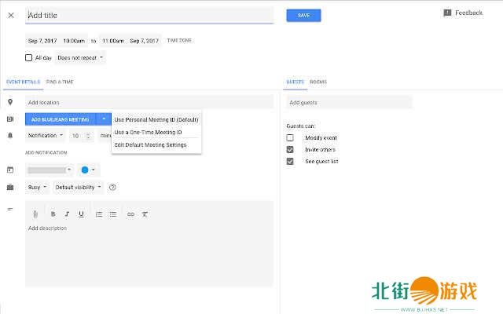Image resolution: width=503 pixels, height=314 pixels.
Task: Insert a numbered list
Action: pyautogui.click(x=99, y=214)
